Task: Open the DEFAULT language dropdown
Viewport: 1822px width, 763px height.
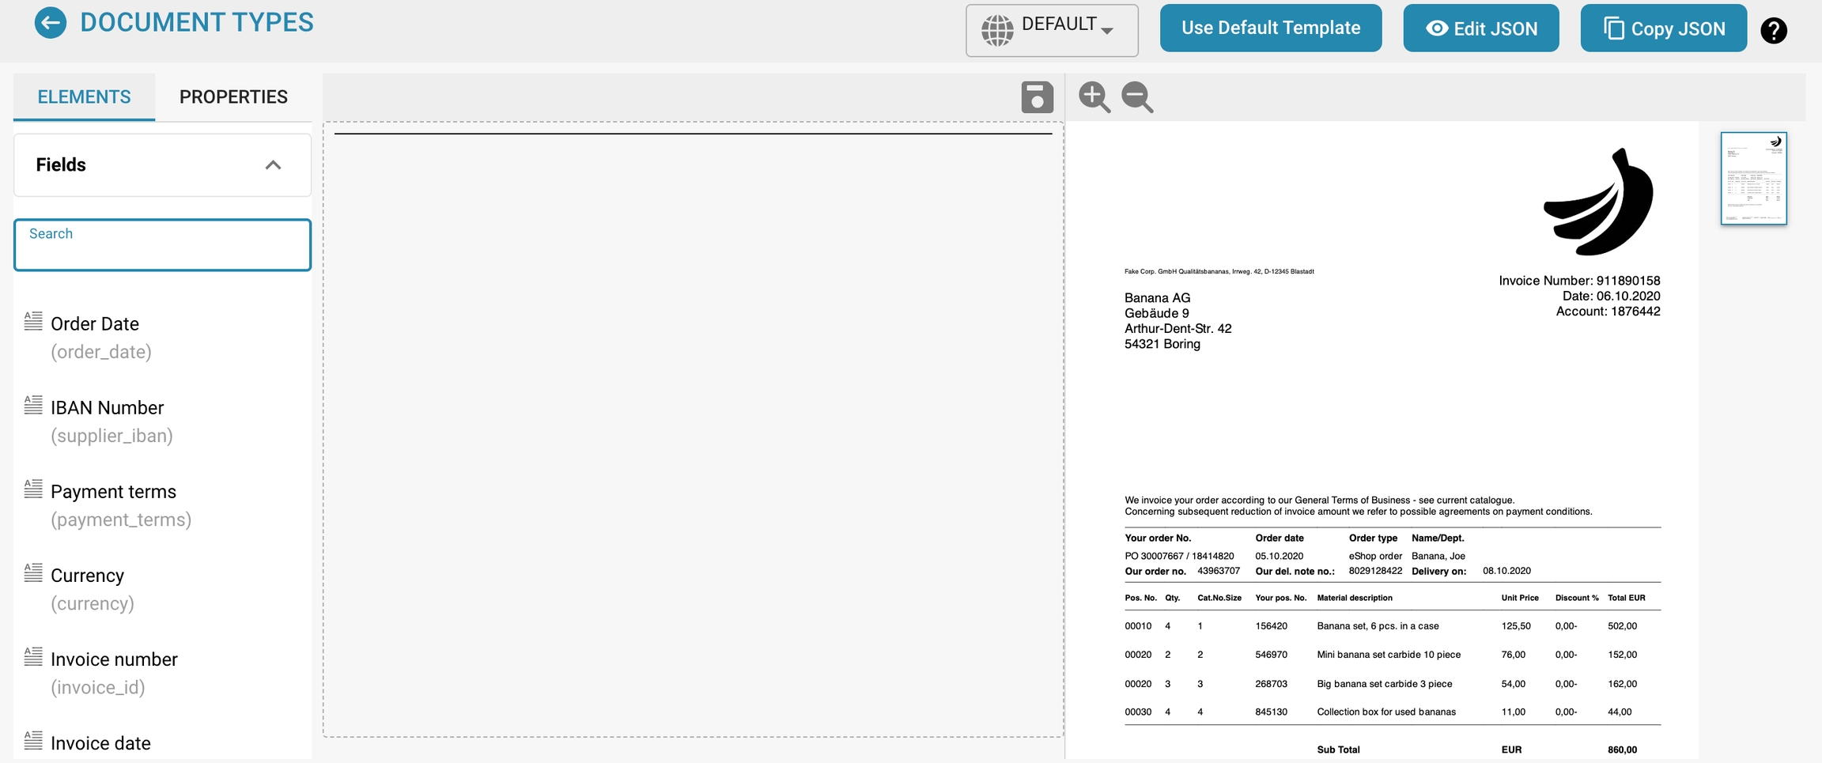Action: point(1051,30)
